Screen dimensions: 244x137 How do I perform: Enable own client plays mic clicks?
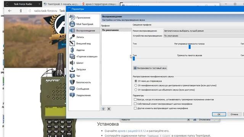(x=135, y=104)
